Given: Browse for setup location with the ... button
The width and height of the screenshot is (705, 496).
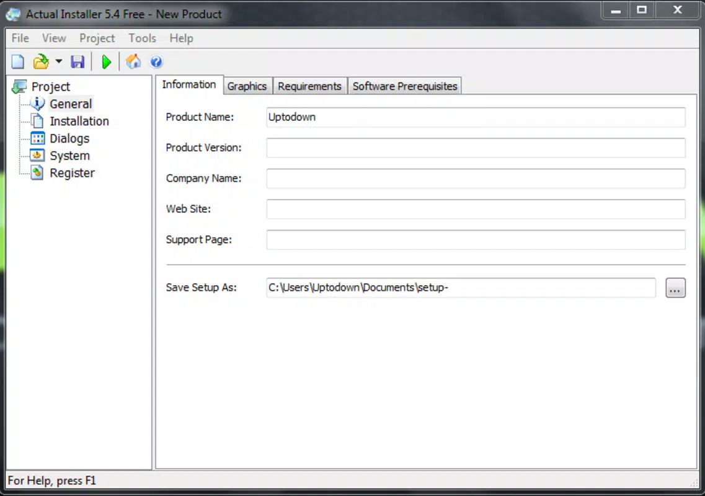Looking at the screenshot, I should (675, 288).
